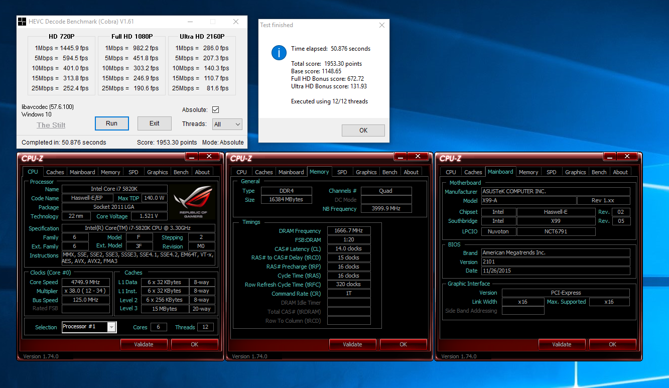Close the Test finished dialog
The height and width of the screenshot is (388, 669).
point(382,25)
